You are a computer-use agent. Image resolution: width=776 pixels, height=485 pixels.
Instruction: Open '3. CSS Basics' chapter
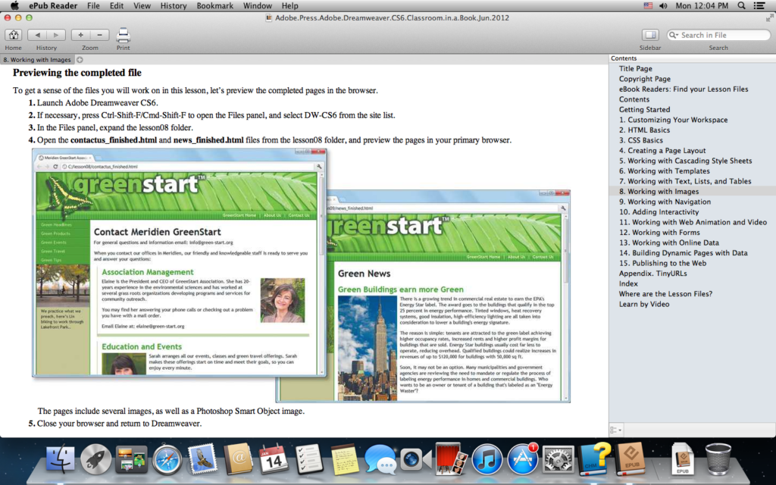pyautogui.click(x=641, y=140)
